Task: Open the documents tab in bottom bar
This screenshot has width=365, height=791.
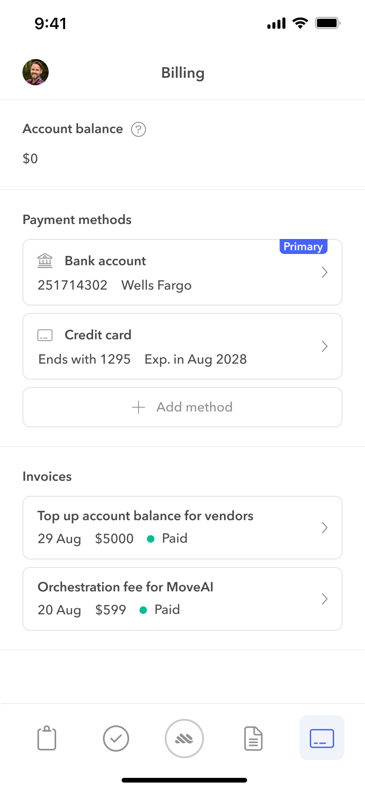Action: 253,739
